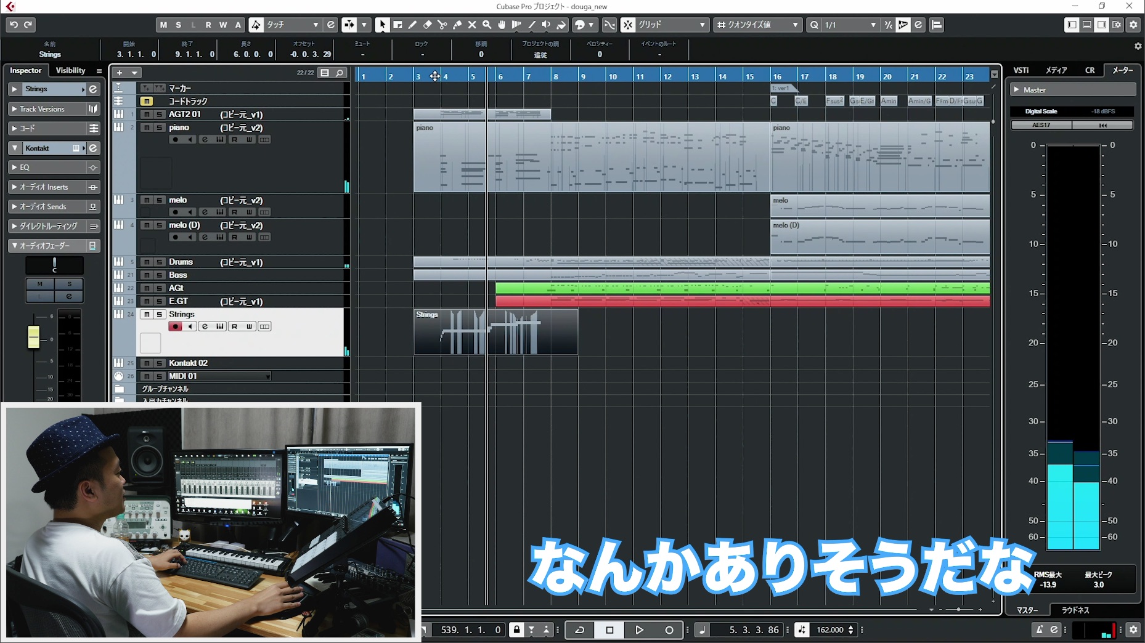Open the add track dropdown arrow

tap(134, 73)
